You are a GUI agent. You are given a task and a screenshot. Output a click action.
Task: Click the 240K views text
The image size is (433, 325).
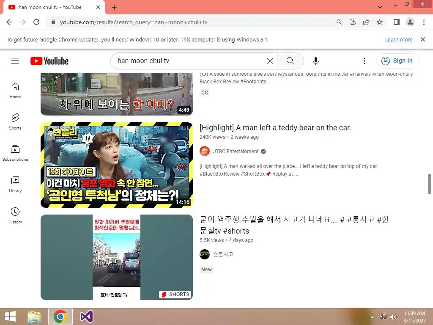pos(212,137)
